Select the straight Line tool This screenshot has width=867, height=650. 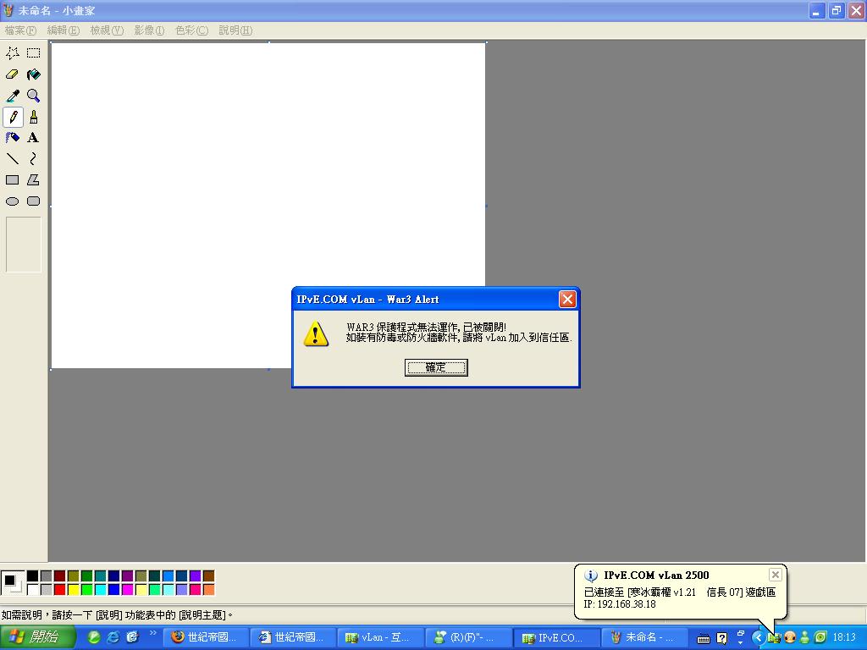[13, 159]
